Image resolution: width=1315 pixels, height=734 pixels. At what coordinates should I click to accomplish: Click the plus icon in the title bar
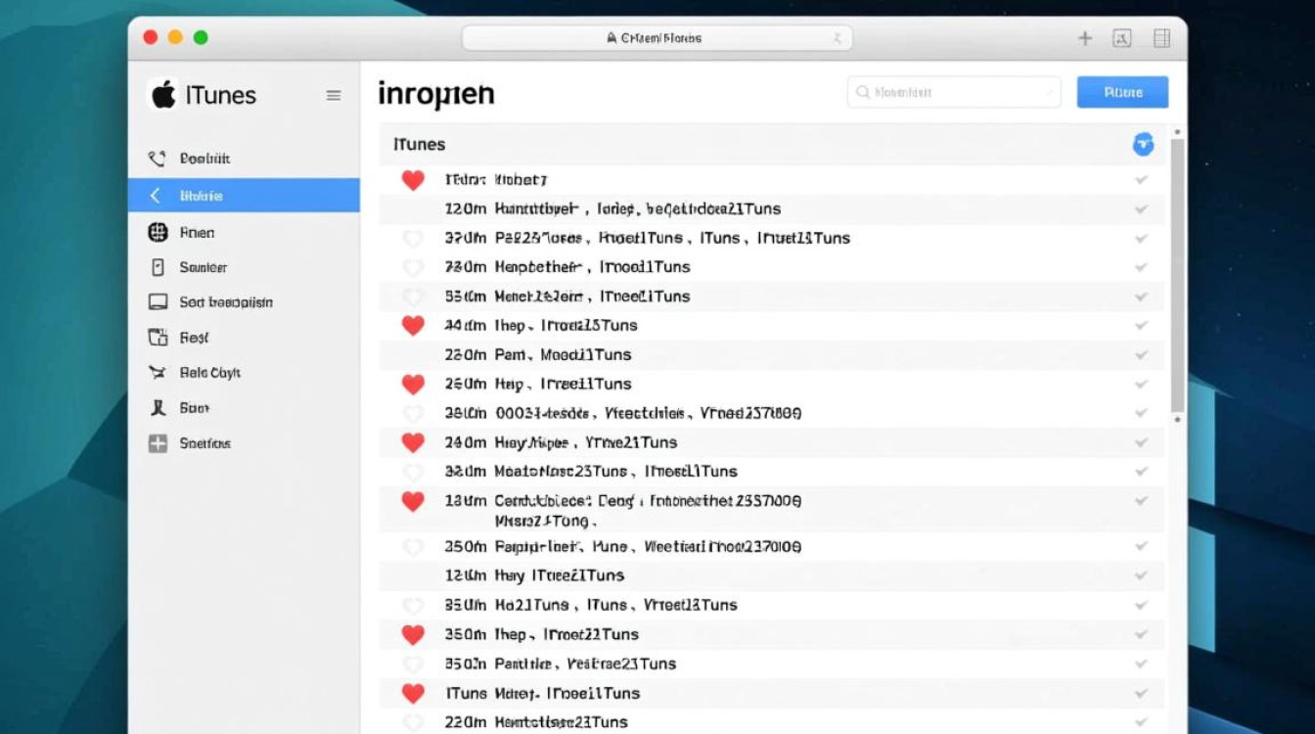(x=1085, y=38)
